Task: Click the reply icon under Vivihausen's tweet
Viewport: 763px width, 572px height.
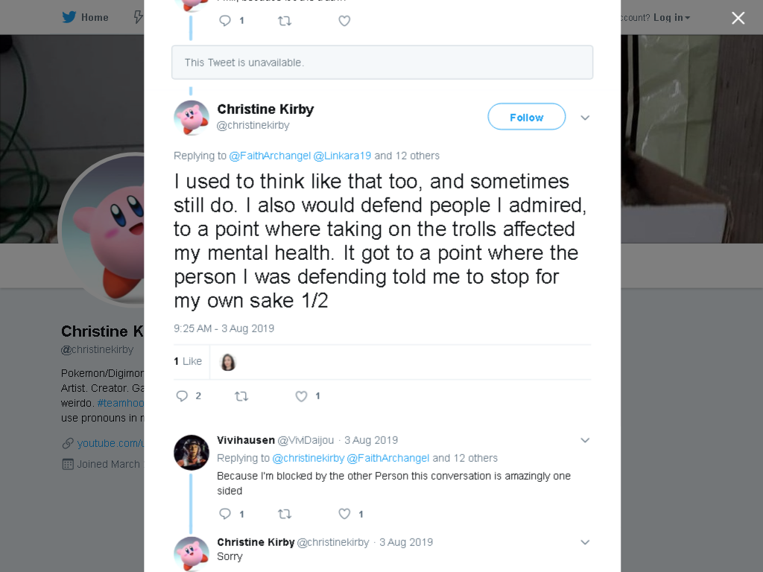Action: tap(225, 514)
